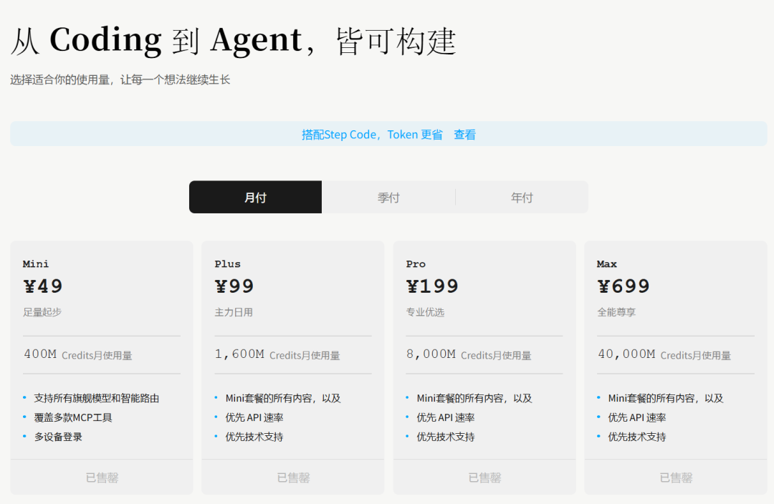This screenshot has width=774, height=504.
Task: Click the 400M credits value
Action: 40,354
